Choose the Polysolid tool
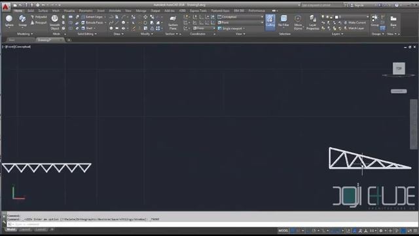This screenshot has width=419, height=236. pos(39,17)
